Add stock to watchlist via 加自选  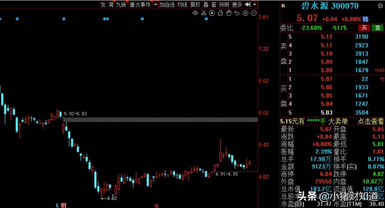(x=167, y=5)
